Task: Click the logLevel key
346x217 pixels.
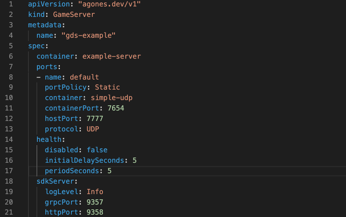Action: (61, 192)
